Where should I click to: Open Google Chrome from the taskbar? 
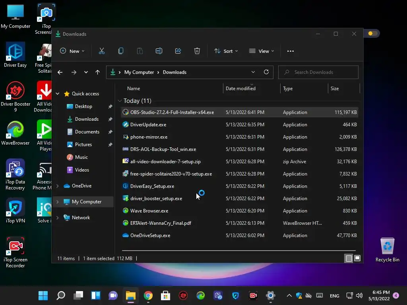148,295
